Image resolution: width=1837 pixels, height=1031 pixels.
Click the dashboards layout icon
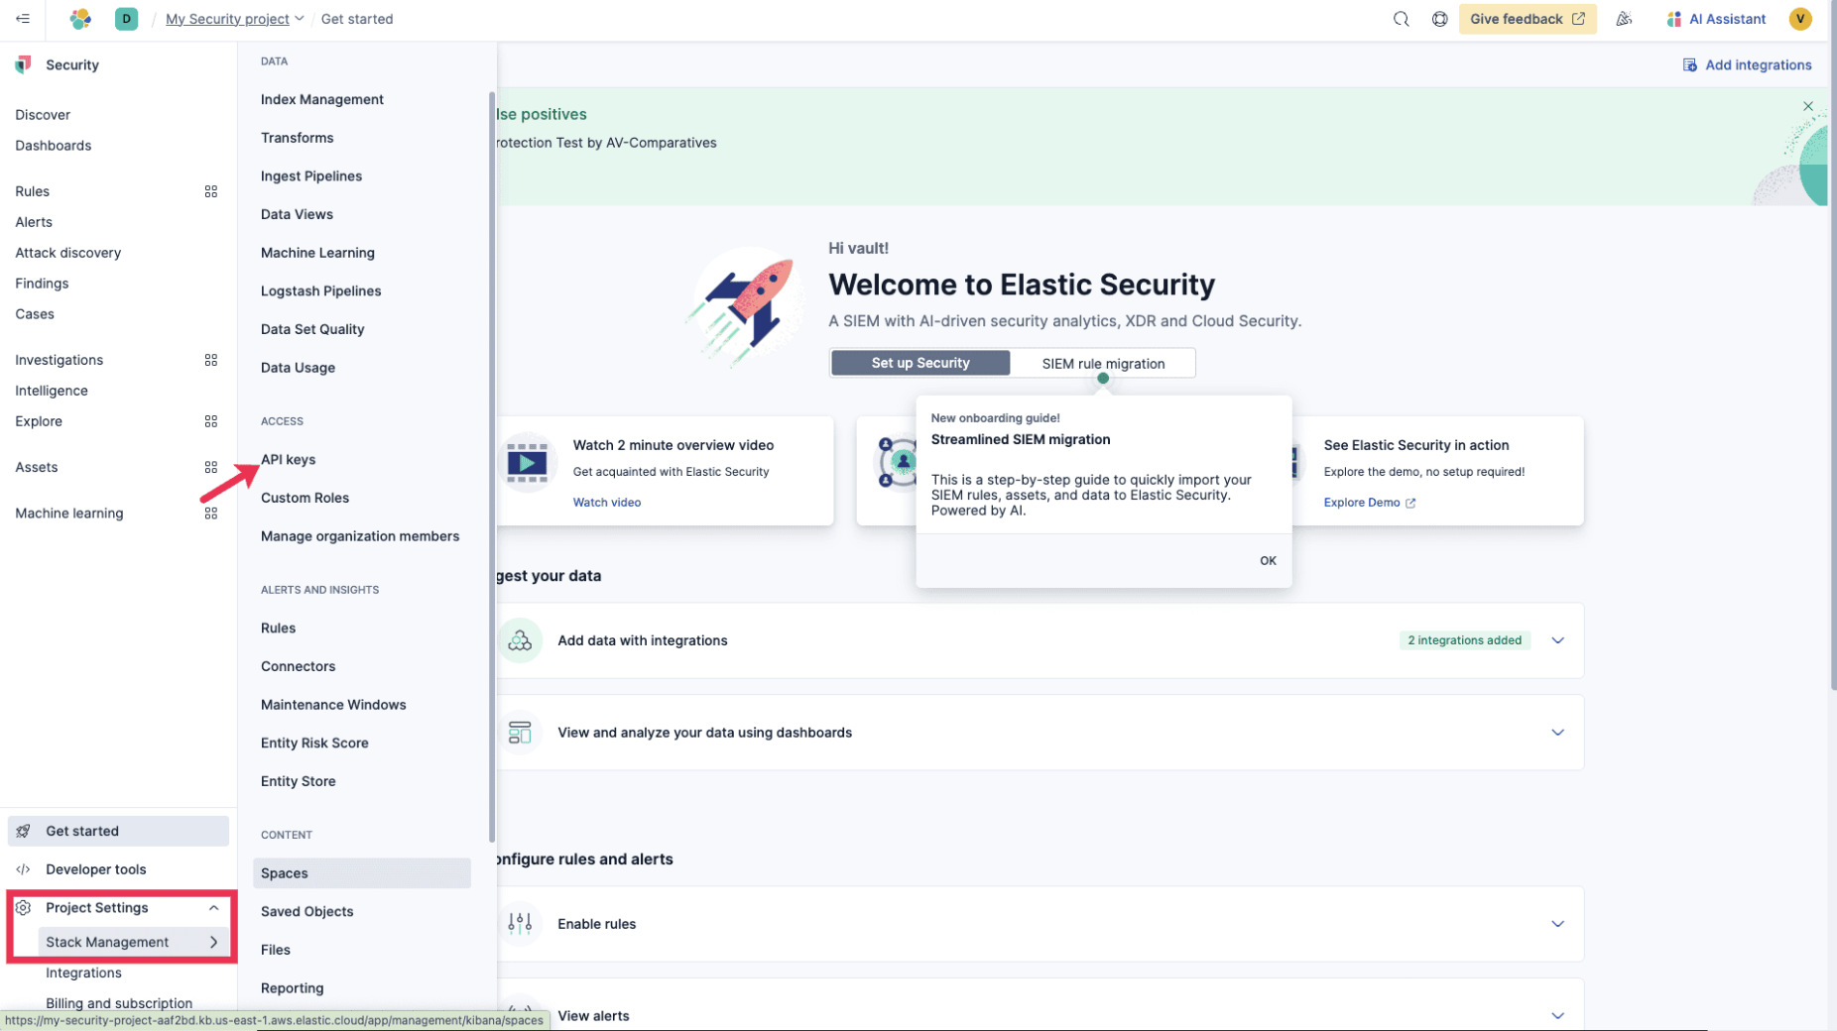coord(520,733)
